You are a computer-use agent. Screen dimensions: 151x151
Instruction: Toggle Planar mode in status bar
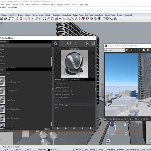pos(93,150)
